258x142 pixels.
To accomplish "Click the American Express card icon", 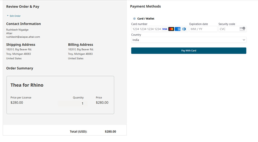I will [177, 29].
